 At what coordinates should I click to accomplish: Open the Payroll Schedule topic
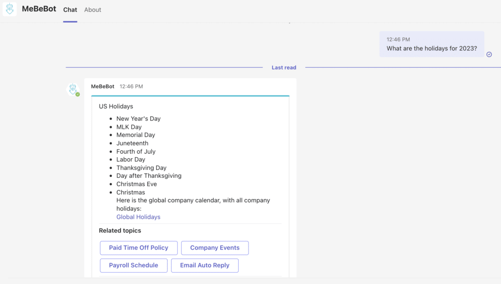click(x=134, y=265)
